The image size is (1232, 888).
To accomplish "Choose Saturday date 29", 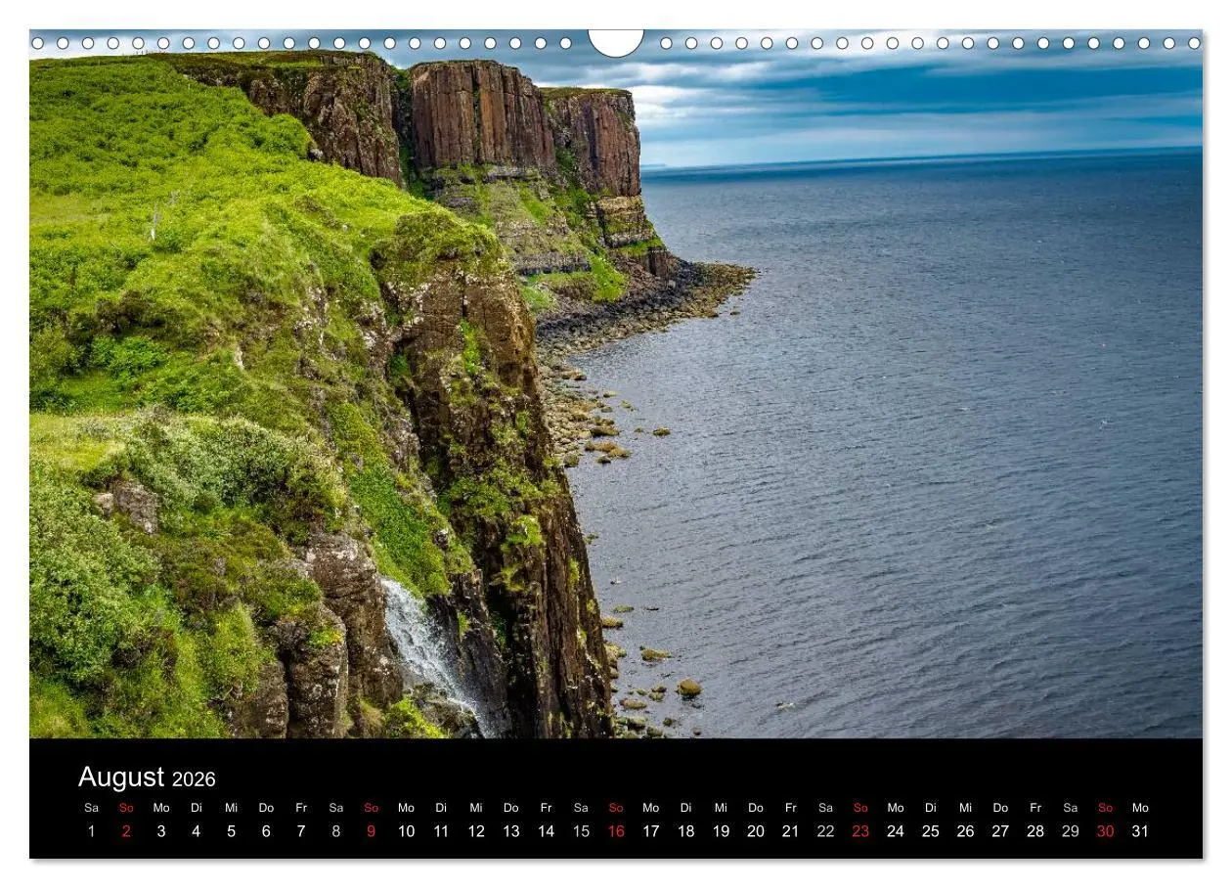I will pos(1071,831).
